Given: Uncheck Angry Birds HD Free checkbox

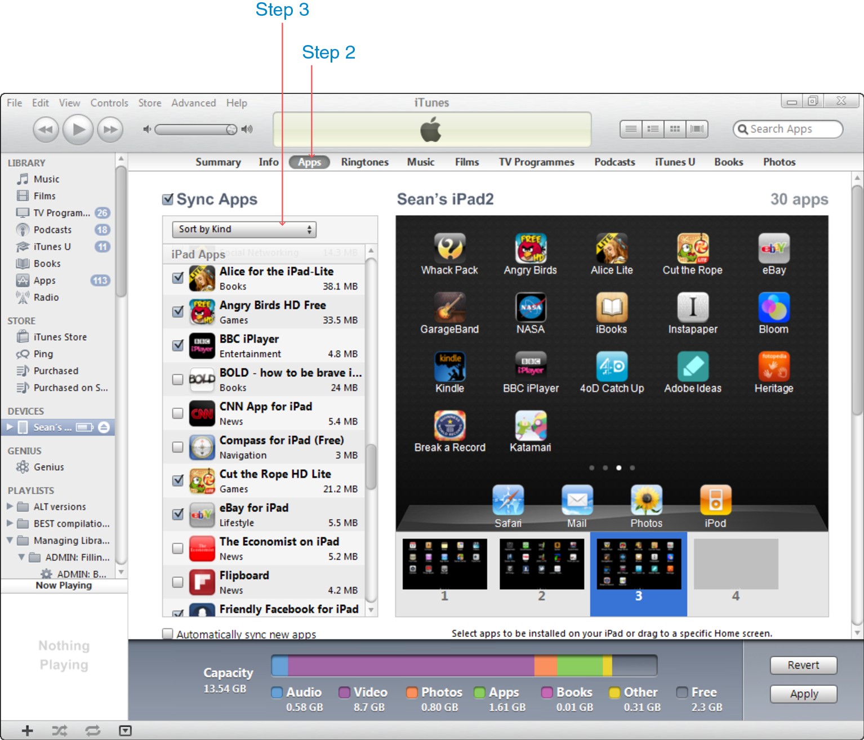Looking at the screenshot, I should coord(178,311).
